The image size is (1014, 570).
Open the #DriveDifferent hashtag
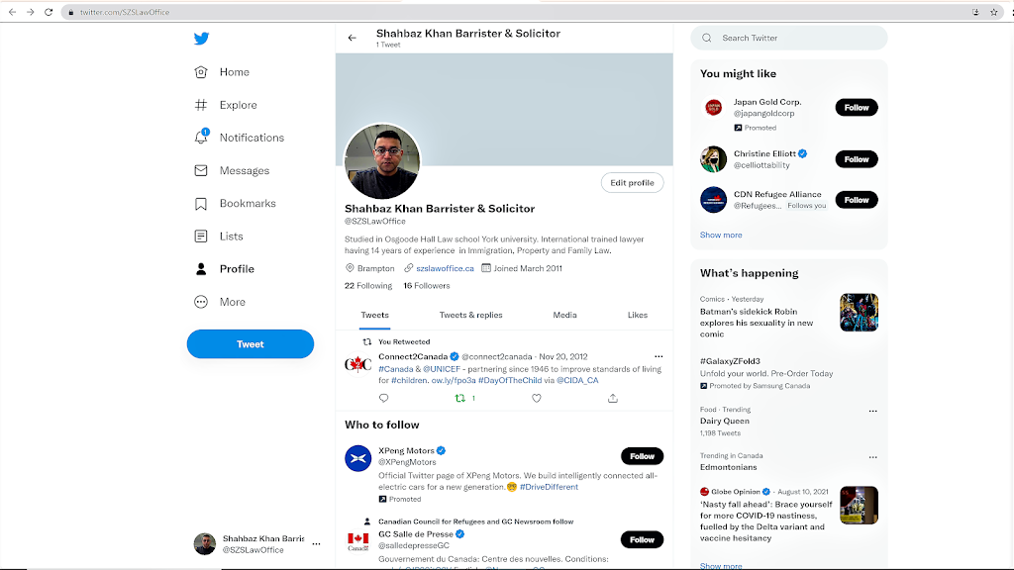click(x=549, y=487)
